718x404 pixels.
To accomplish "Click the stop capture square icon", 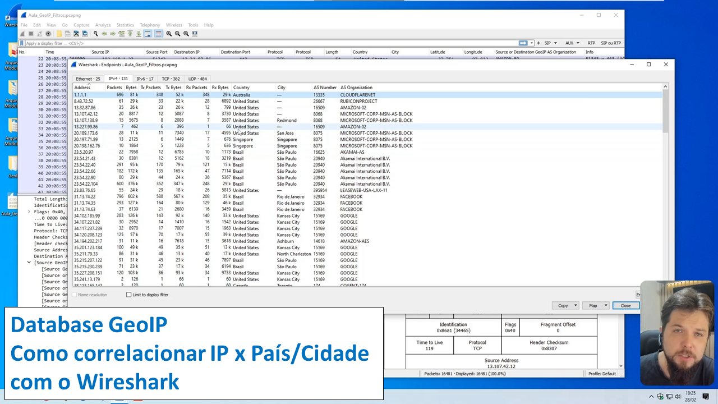I will (31, 34).
